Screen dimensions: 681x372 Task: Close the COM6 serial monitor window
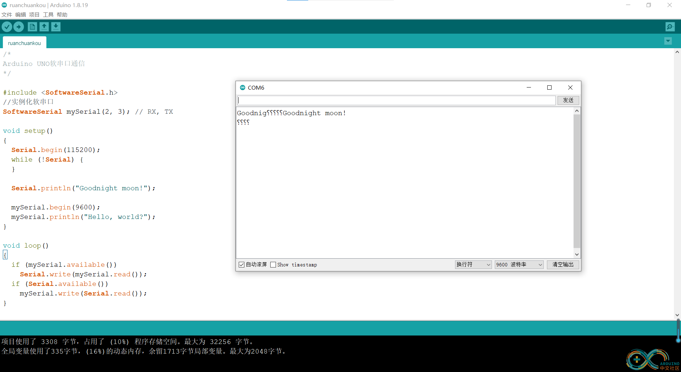click(x=570, y=88)
